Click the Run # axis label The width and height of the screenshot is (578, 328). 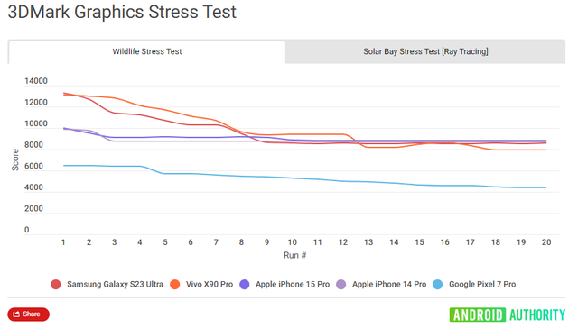point(295,255)
